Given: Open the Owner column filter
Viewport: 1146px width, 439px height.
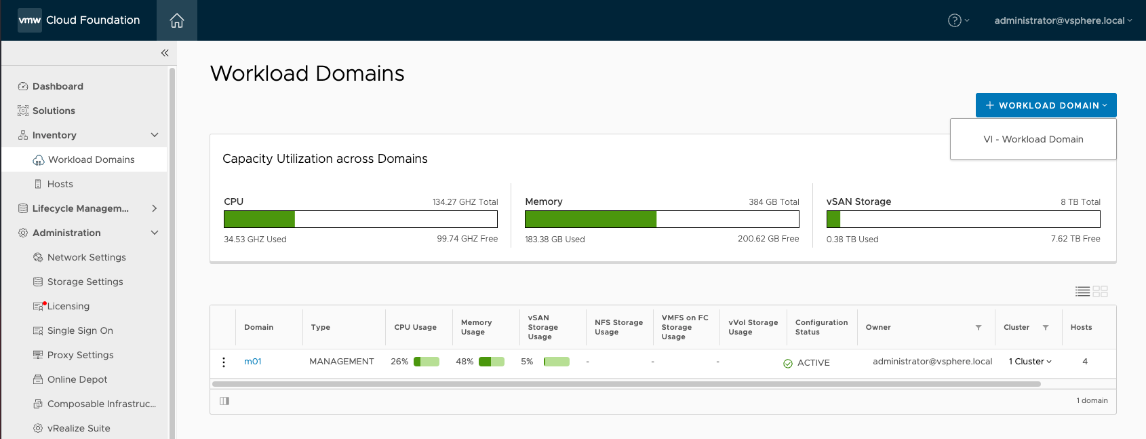Looking at the screenshot, I should [x=979, y=328].
